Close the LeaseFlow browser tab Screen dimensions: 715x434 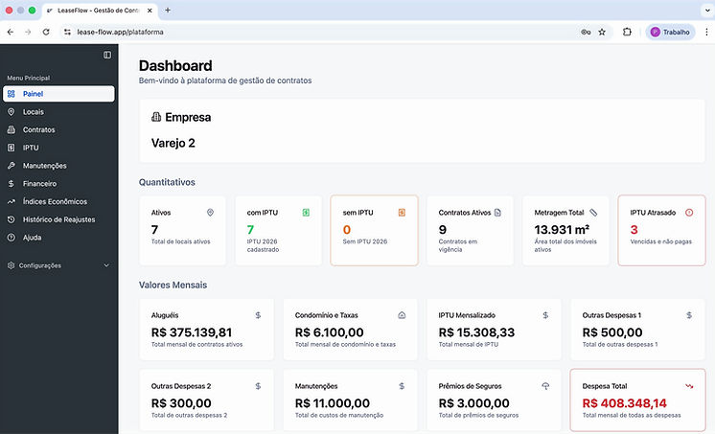pyautogui.click(x=150, y=11)
